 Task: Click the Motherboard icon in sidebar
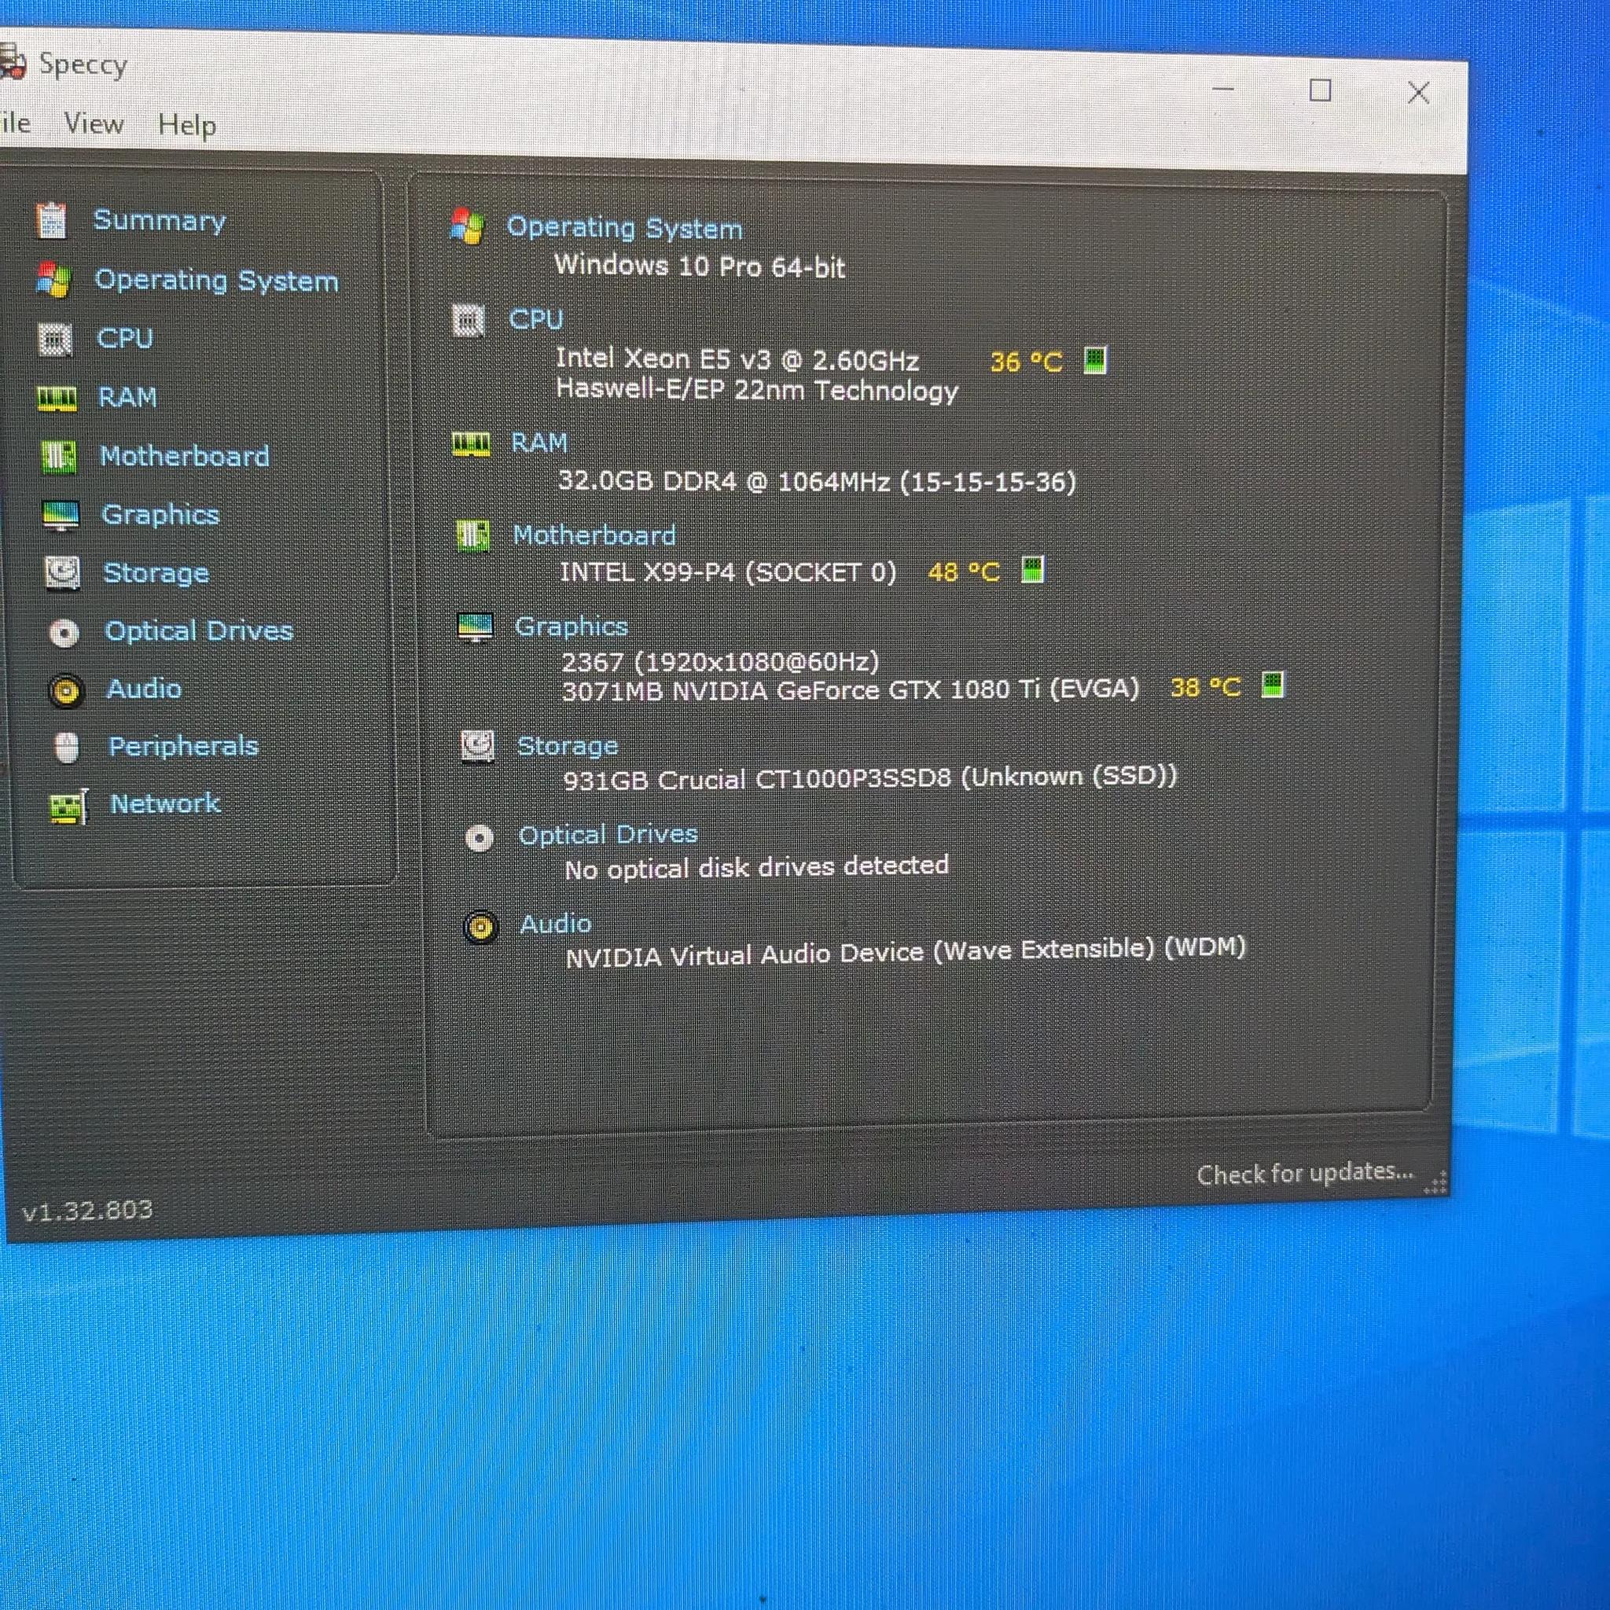pos(58,457)
